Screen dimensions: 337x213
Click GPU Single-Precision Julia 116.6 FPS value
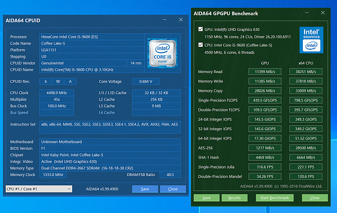(265, 167)
